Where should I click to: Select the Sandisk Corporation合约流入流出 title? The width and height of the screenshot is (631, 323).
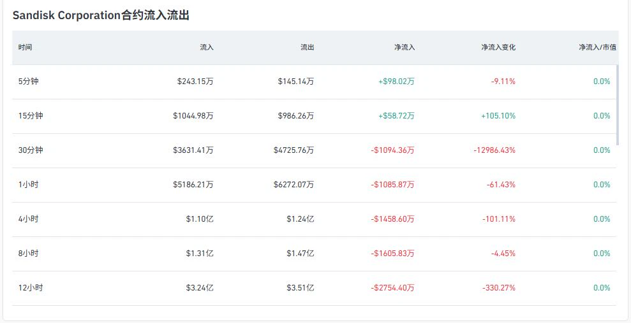[x=101, y=16]
